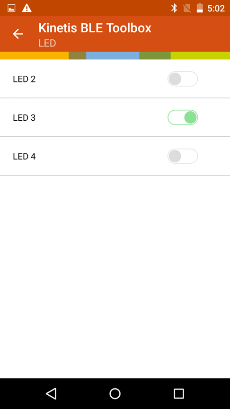Enable the LED 2 switch
The height and width of the screenshot is (409, 230).
pos(183,79)
